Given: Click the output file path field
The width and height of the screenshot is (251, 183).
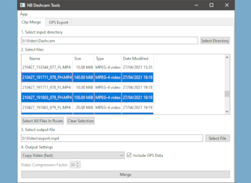Looking at the screenshot, I should tap(112, 138).
